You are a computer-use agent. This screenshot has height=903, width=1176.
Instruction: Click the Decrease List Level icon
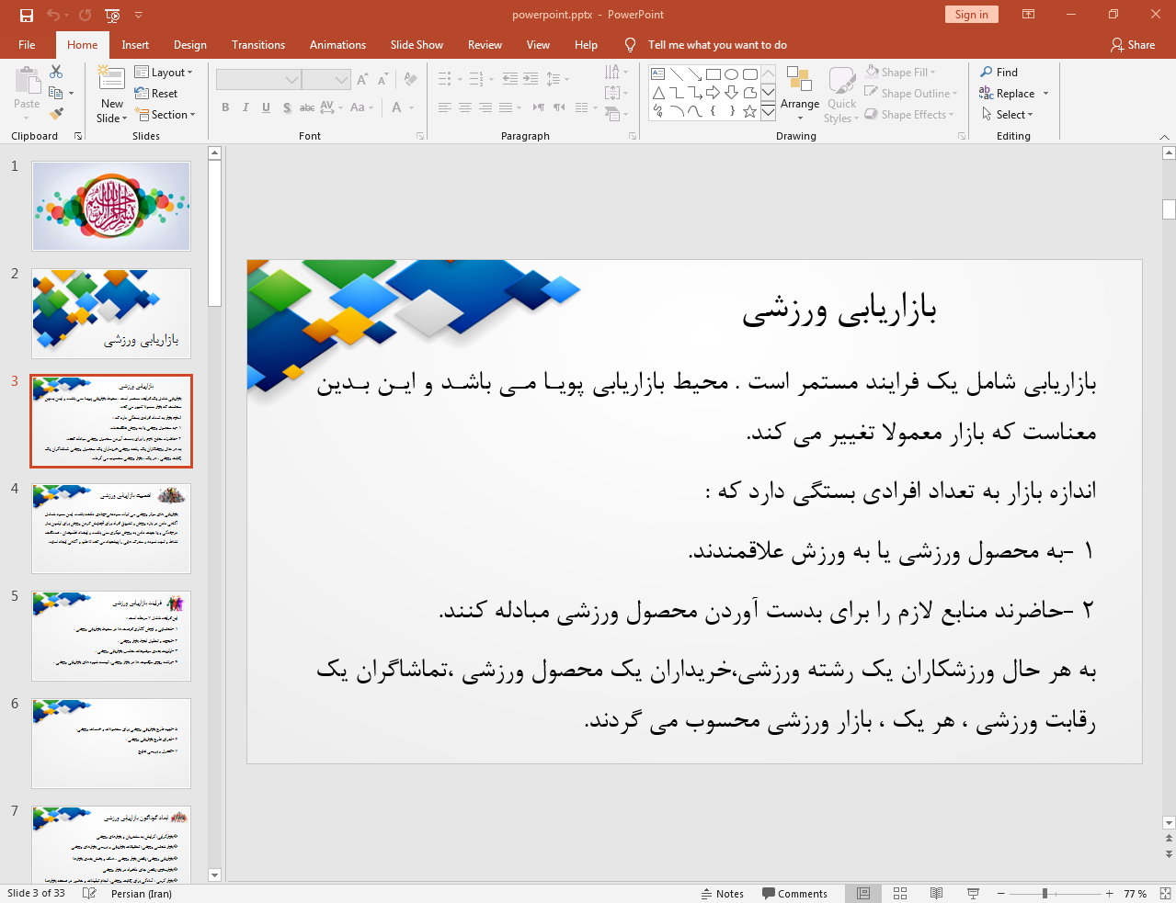pos(510,79)
